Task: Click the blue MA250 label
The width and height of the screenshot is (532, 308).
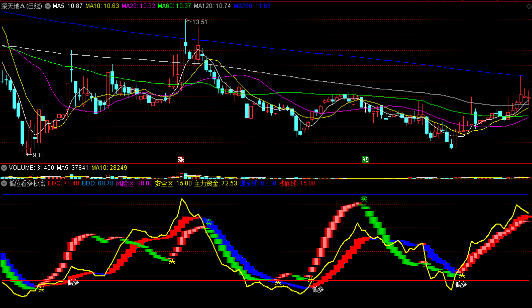Action: (252, 6)
